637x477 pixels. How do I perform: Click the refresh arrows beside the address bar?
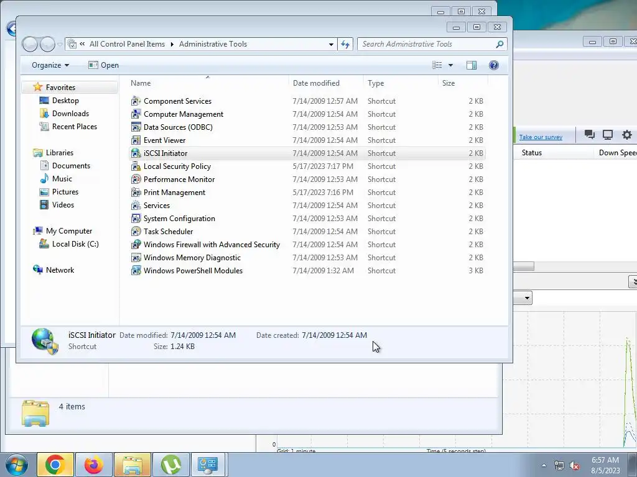pos(345,44)
